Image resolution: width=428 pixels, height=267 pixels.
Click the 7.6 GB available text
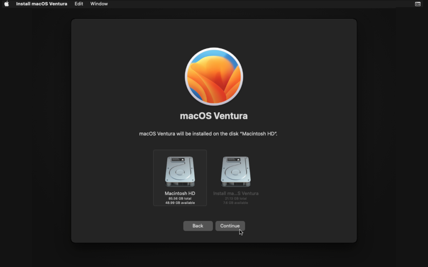pyautogui.click(x=236, y=203)
